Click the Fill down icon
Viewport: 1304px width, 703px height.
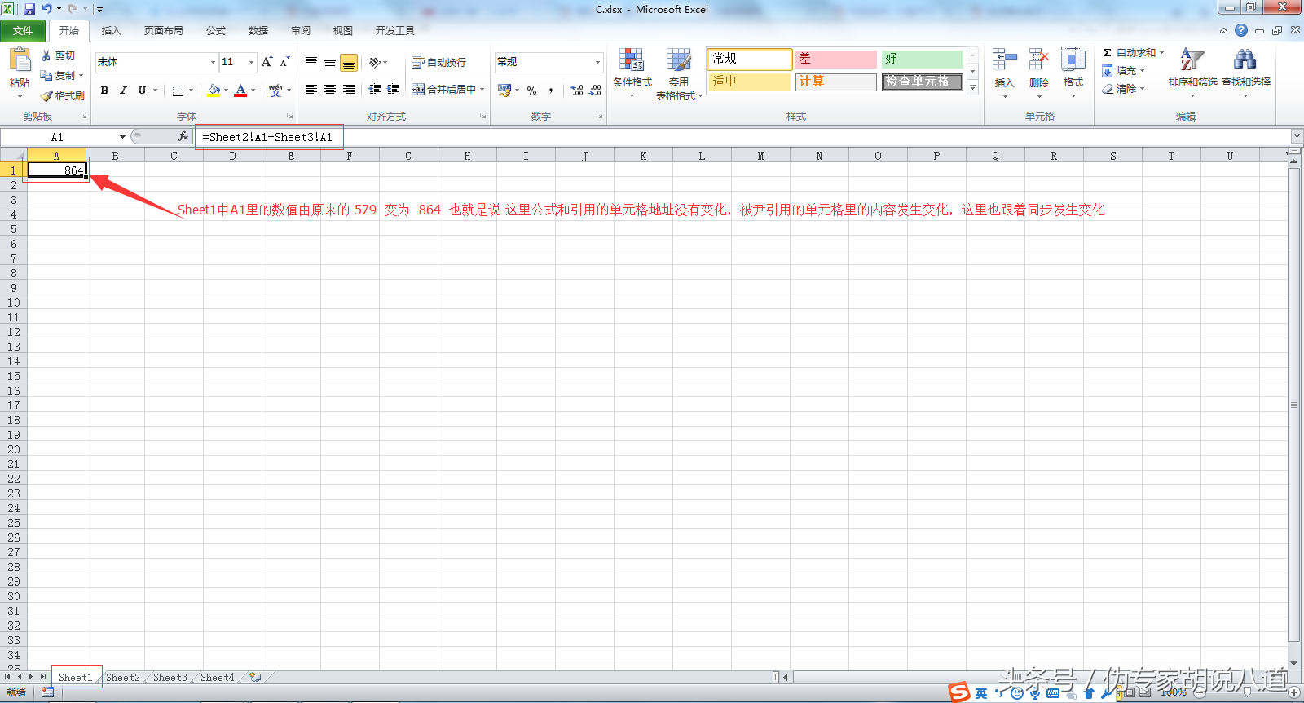(1108, 71)
